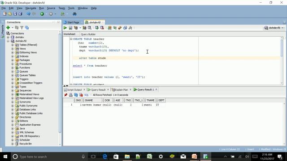Click the Unshared SQL Worksheet icon
Image resolution: width=287 pixels, height=161 pixels.
pyautogui.click(x=109, y=28)
